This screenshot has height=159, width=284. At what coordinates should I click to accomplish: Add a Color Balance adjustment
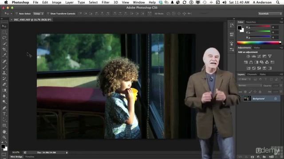[251, 62]
